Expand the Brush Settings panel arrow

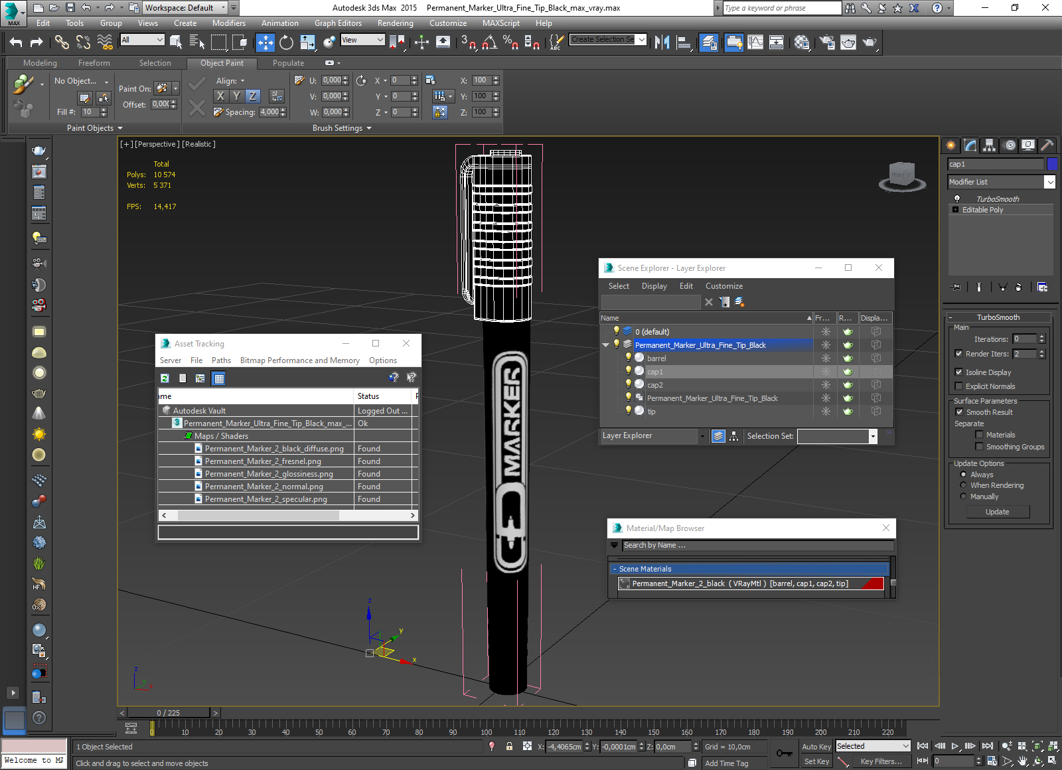coord(368,128)
